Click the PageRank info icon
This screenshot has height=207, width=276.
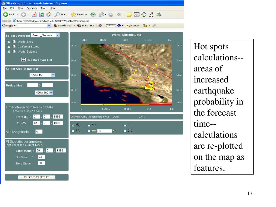pos(119,26)
